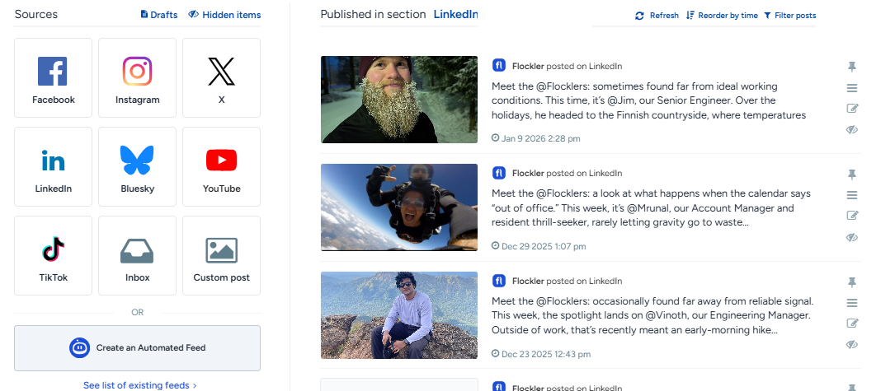Viewport: 895px width, 391px height.
Task: Click the @Mrunal post description text
Action: [x=652, y=208]
